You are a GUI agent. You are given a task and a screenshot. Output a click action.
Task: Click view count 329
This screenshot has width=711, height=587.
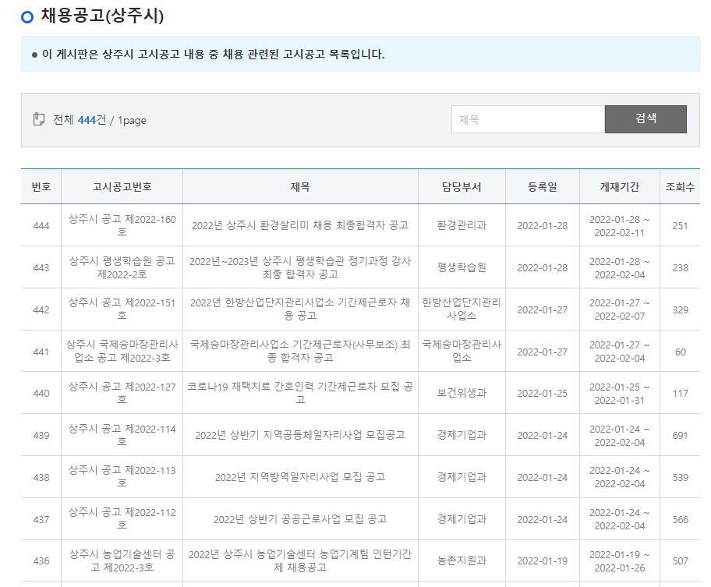680,310
